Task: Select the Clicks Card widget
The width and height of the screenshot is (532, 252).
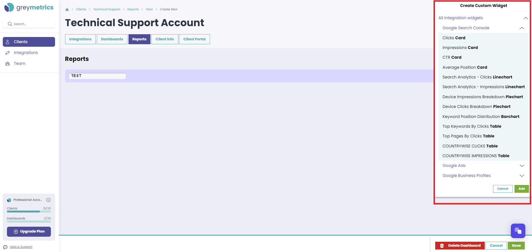Action: pos(484,38)
